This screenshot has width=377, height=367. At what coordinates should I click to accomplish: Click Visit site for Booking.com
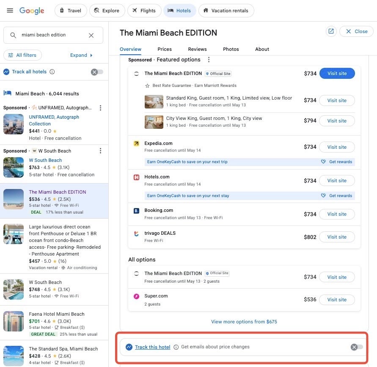coord(337,214)
